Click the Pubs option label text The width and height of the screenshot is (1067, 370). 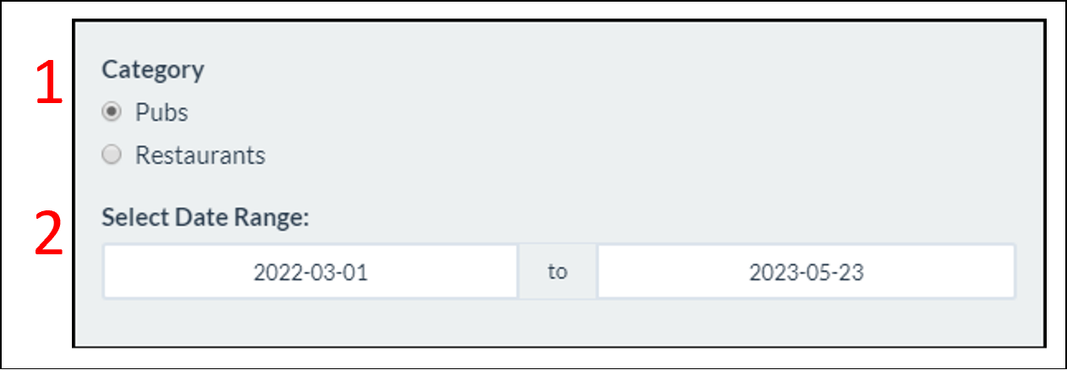click(161, 112)
